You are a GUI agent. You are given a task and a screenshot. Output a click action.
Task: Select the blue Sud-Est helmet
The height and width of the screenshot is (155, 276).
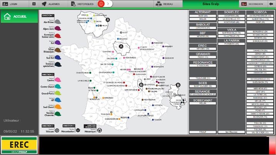(58, 57)
